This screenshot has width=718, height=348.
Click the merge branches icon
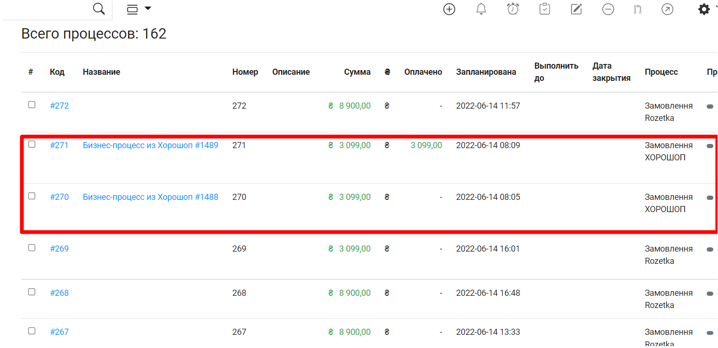point(638,9)
